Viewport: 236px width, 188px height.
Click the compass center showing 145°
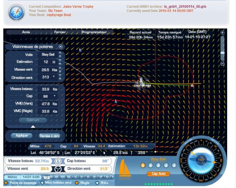pyautogui.click(x=202, y=160)
